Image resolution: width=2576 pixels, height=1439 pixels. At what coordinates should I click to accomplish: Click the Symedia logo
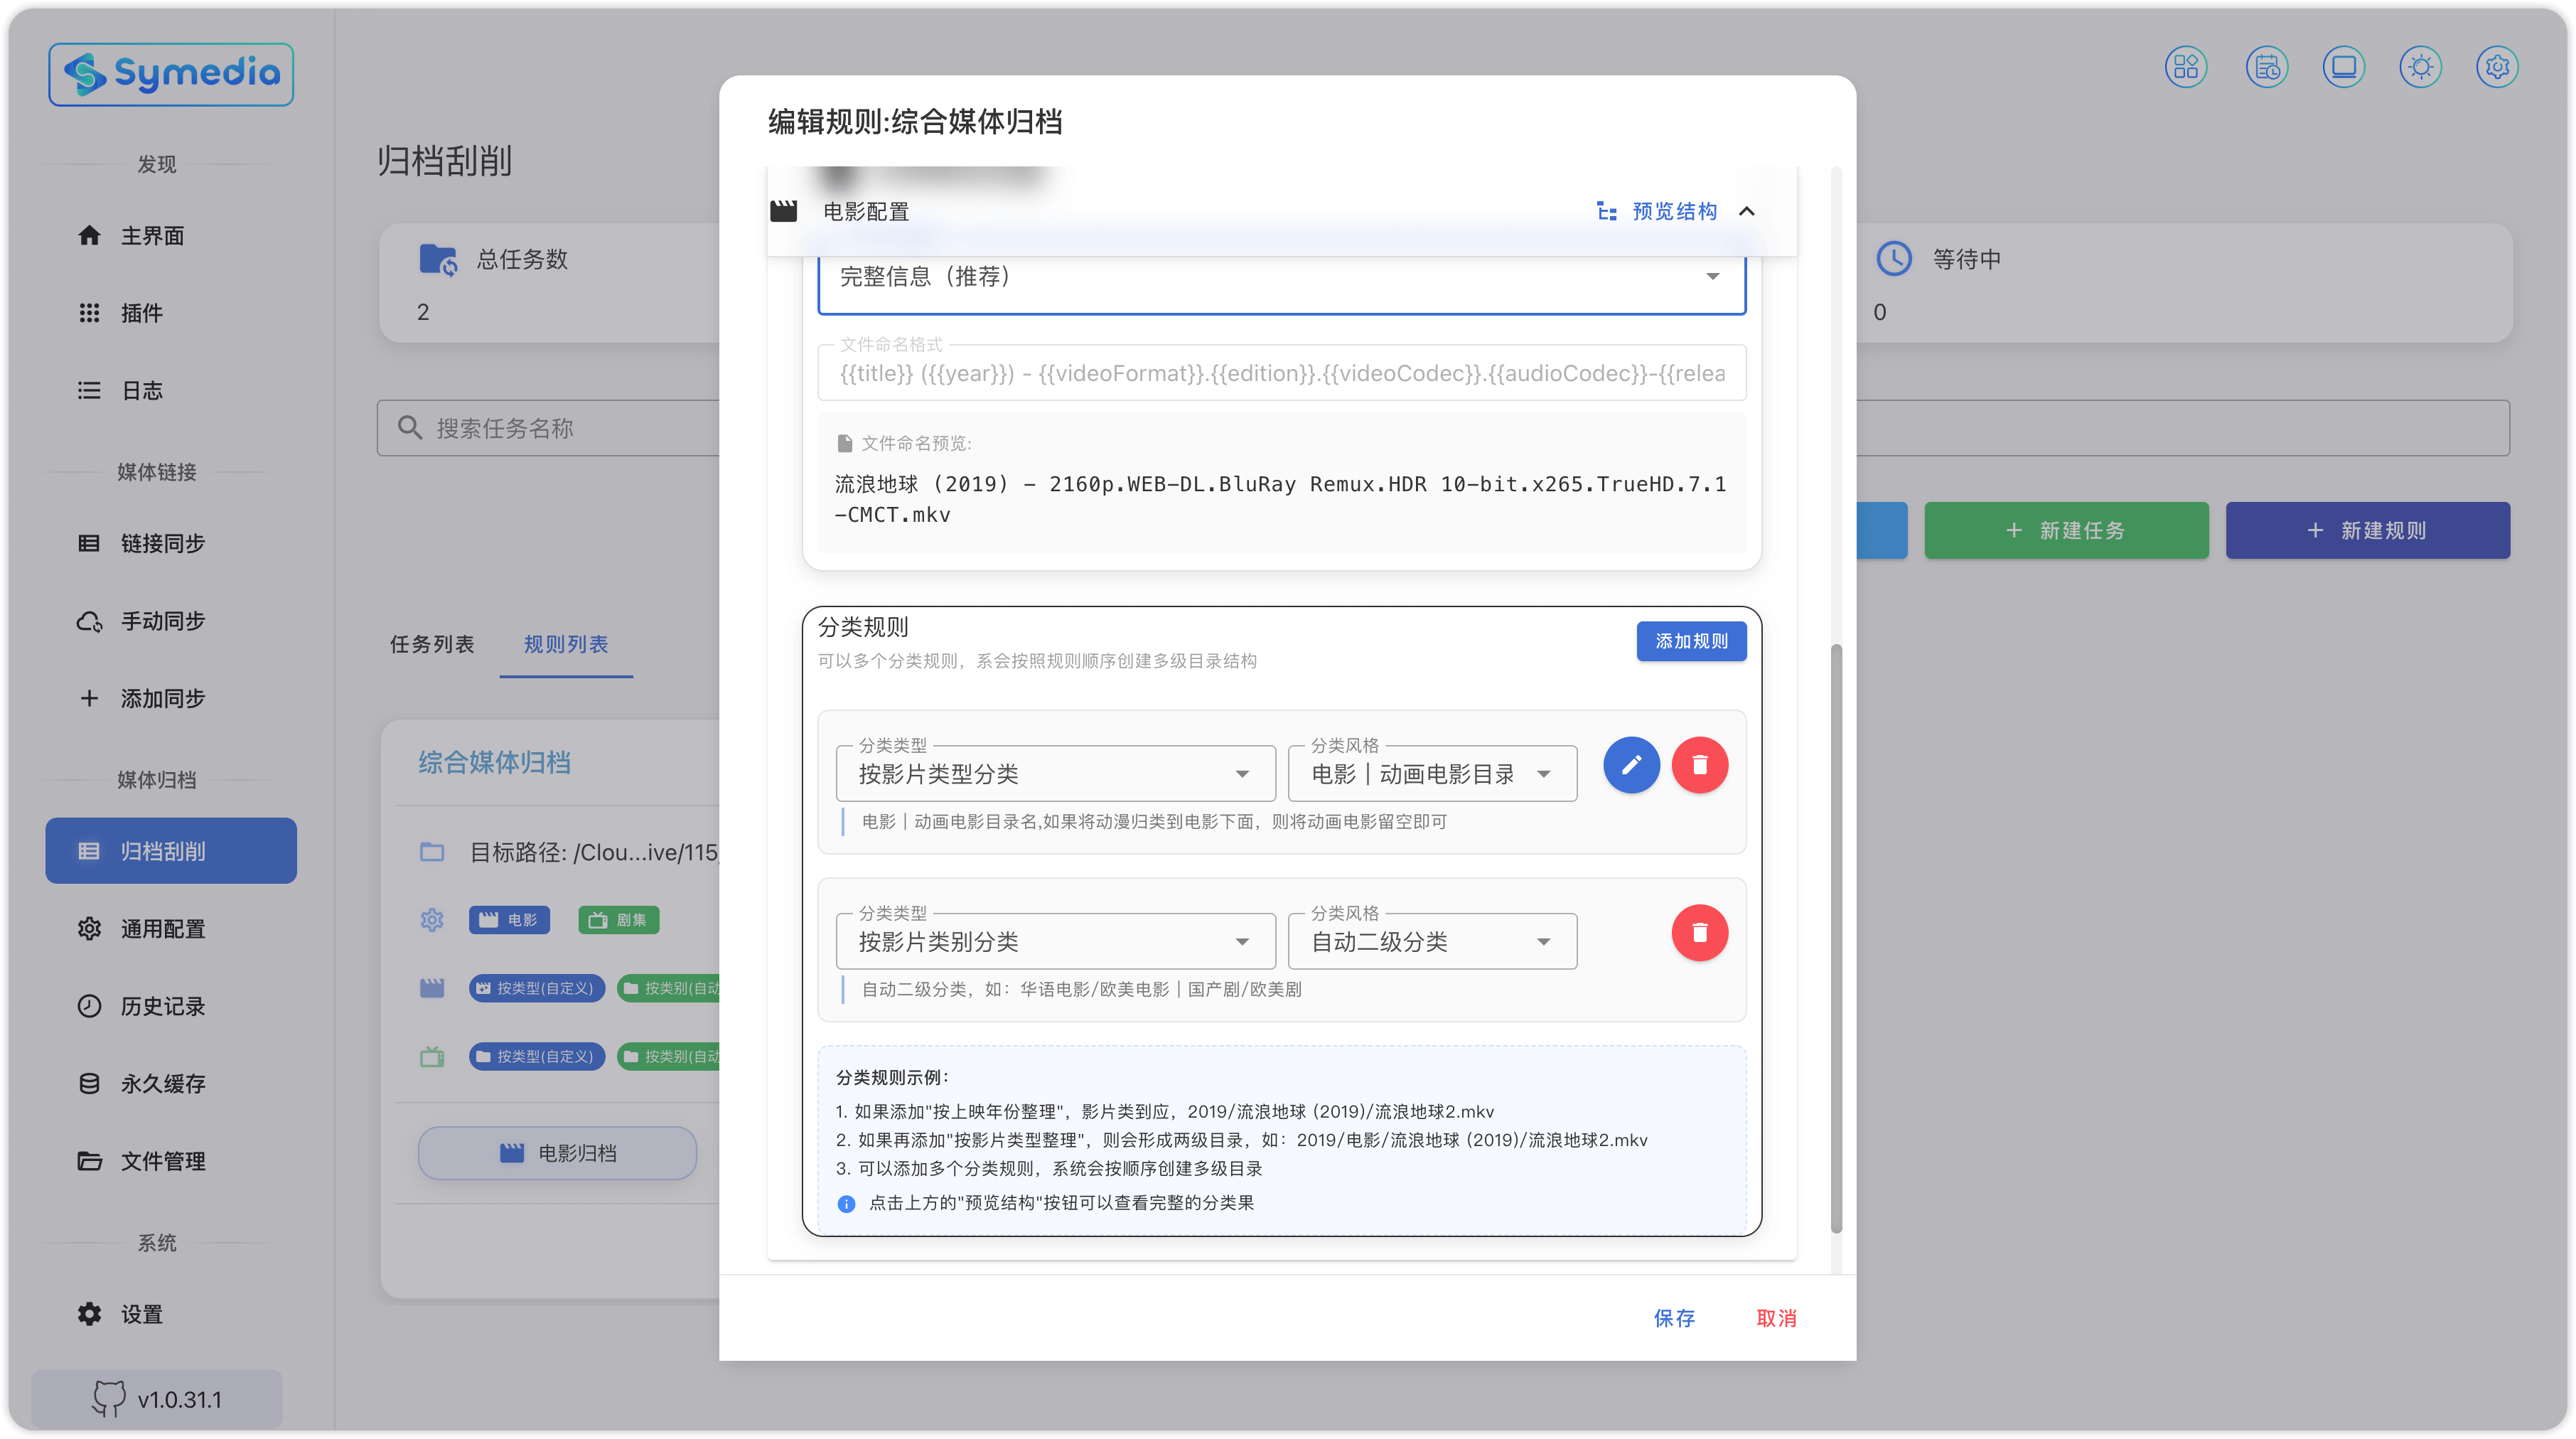[x=171, y=74]
